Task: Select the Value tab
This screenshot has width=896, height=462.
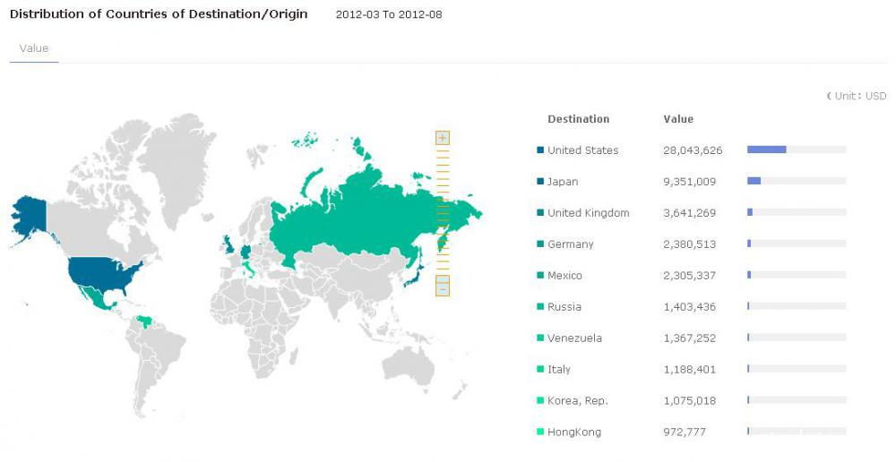Action: click(x=34, y=48)
